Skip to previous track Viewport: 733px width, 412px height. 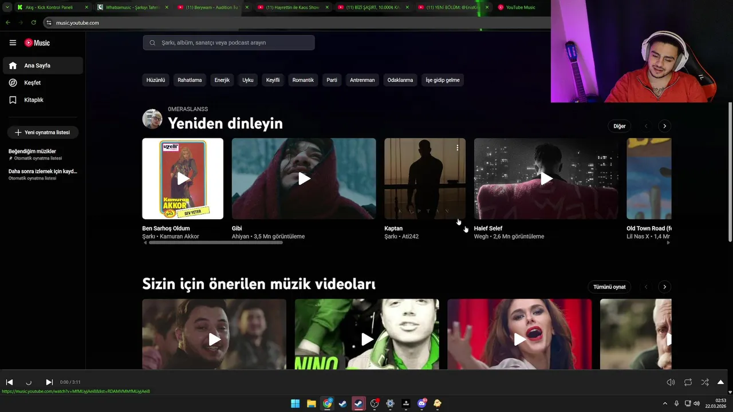pos(9,382)
